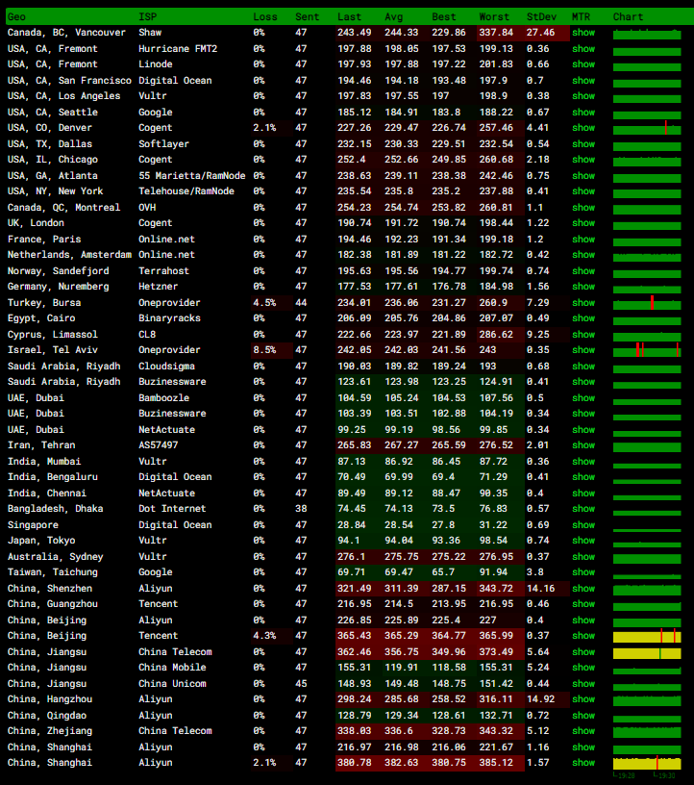Show MTR for Atlanta 55 Marietta/RamNode
694x785 pixels.
[583, 176]
